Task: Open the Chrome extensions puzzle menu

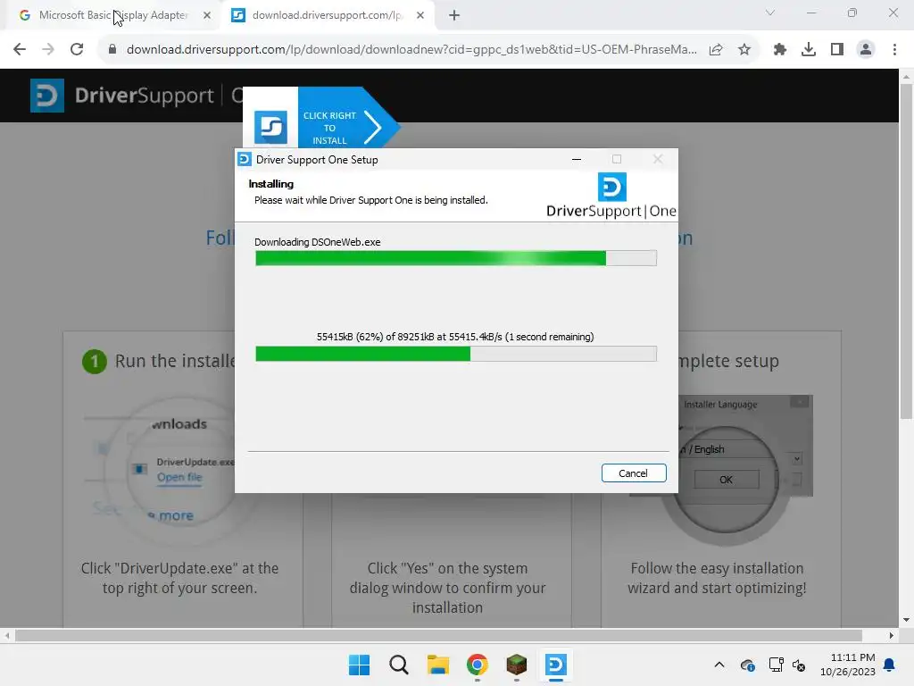Action: [x=780, y=50]
